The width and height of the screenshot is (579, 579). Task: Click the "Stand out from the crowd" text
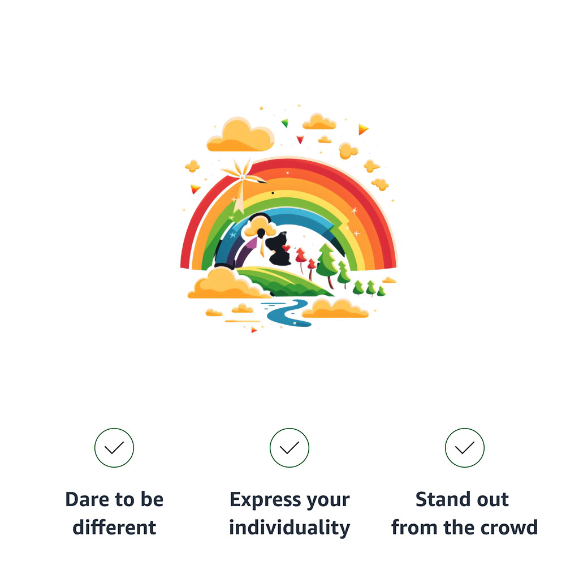(465, 513)
